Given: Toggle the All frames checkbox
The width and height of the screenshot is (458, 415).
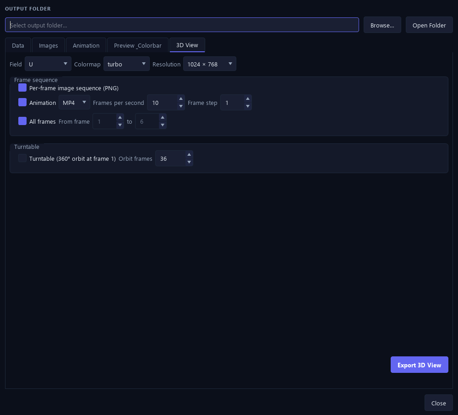Looking at the screenshot, I should pyautogui.click(x=22, y=121).
